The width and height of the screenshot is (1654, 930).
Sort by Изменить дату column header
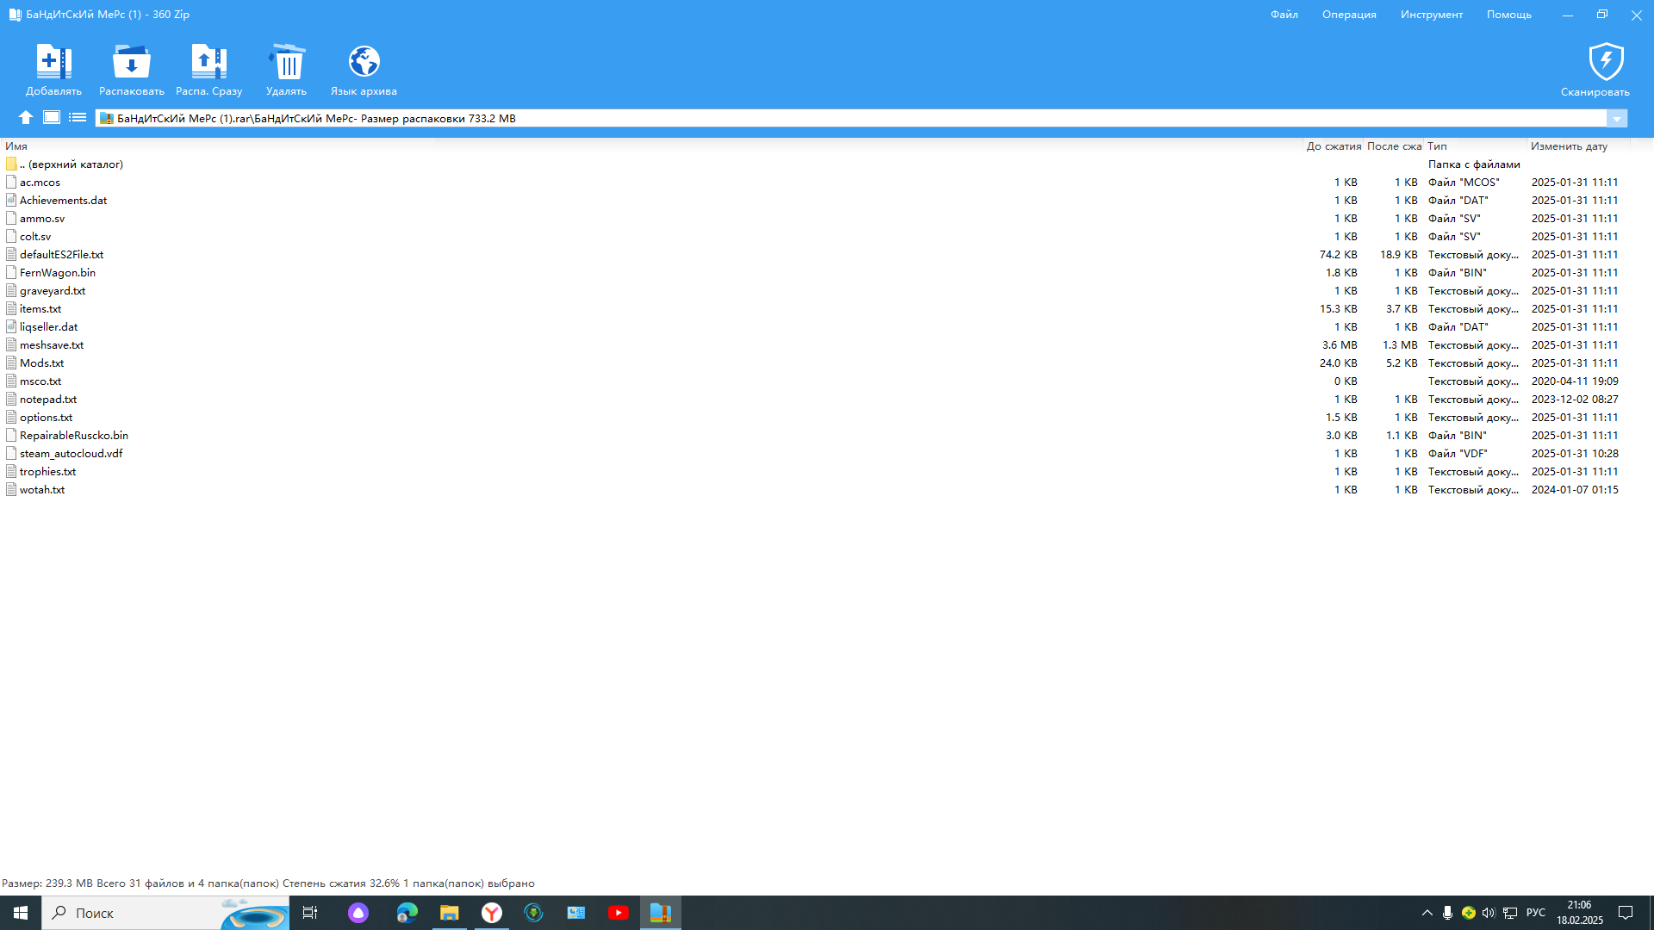[x=1569, y=146]
